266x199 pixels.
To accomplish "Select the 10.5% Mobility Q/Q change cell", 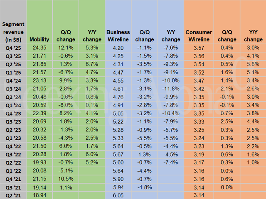I will point(66,178).
